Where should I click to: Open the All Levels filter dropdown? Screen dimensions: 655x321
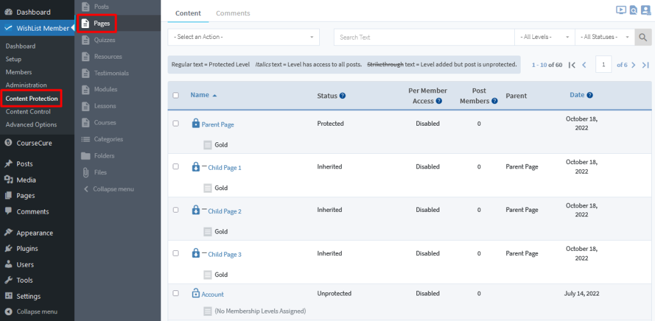click(545, 37)
